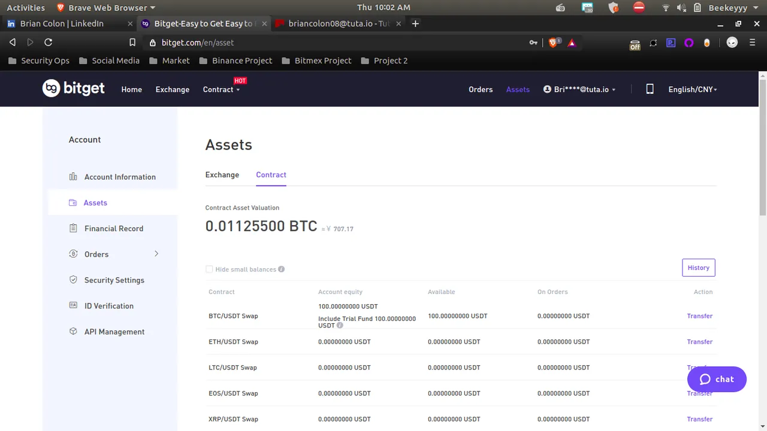The height and width of the screenshot is (431, 767).
Task: Select the Contract assets tab
Action: (x=271, y=175)
